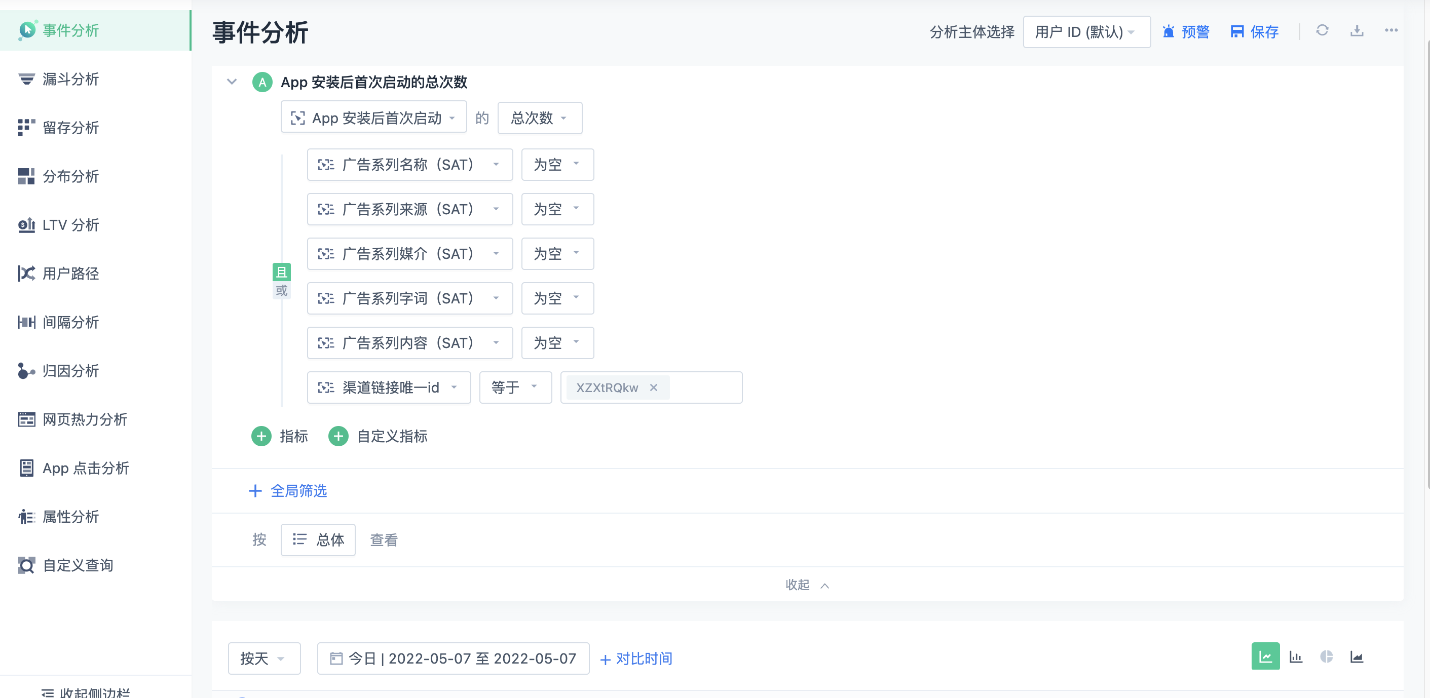The width and height of the screenshot is (1430, 698).
Task: Switch to the line chart view
Action: click(x=1265, y=657)
